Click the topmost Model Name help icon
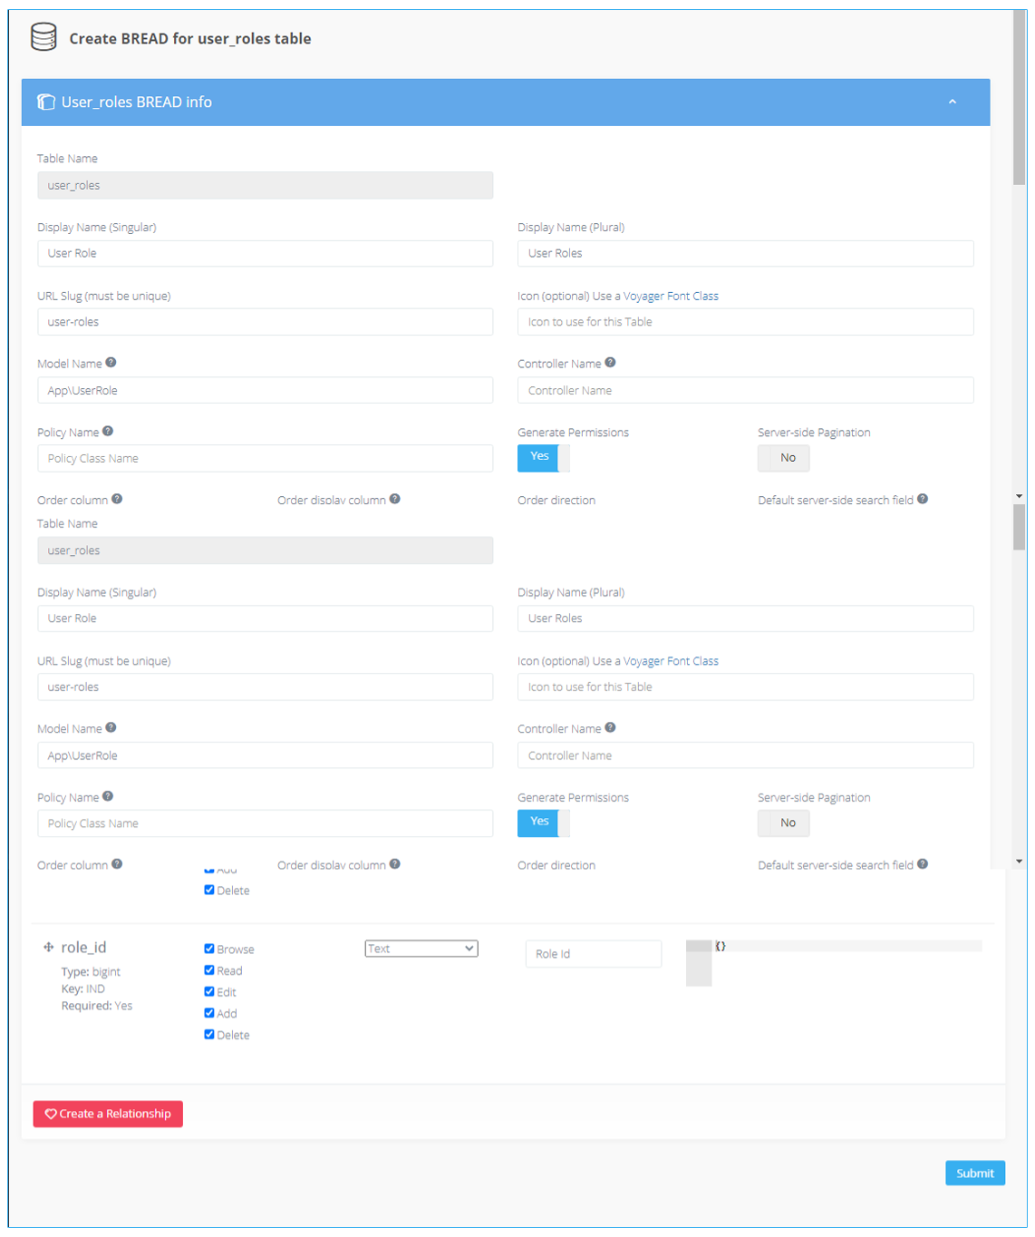This screenshot has height=1237, width=1035. 111,363
